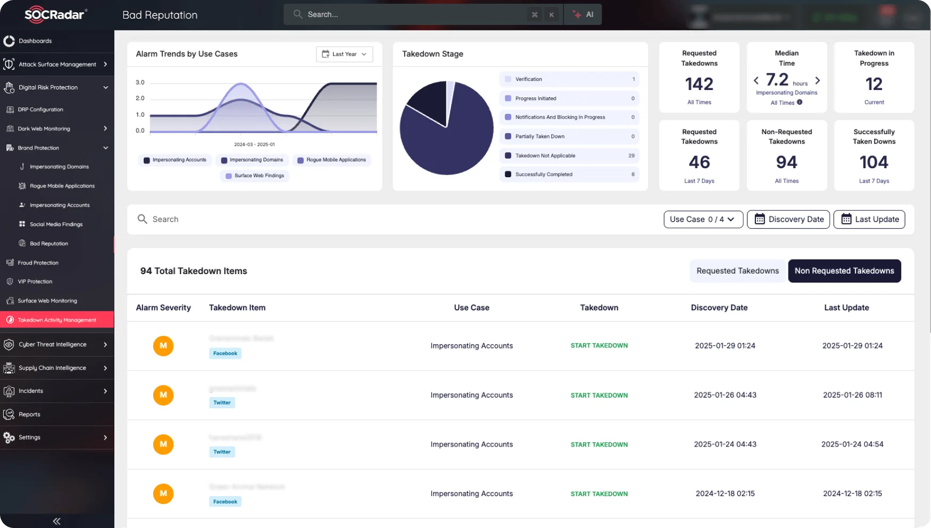Click the Incidents warning icon
Image resolution: width=931 pixels, height=528 pixels.
click(9, 391)
